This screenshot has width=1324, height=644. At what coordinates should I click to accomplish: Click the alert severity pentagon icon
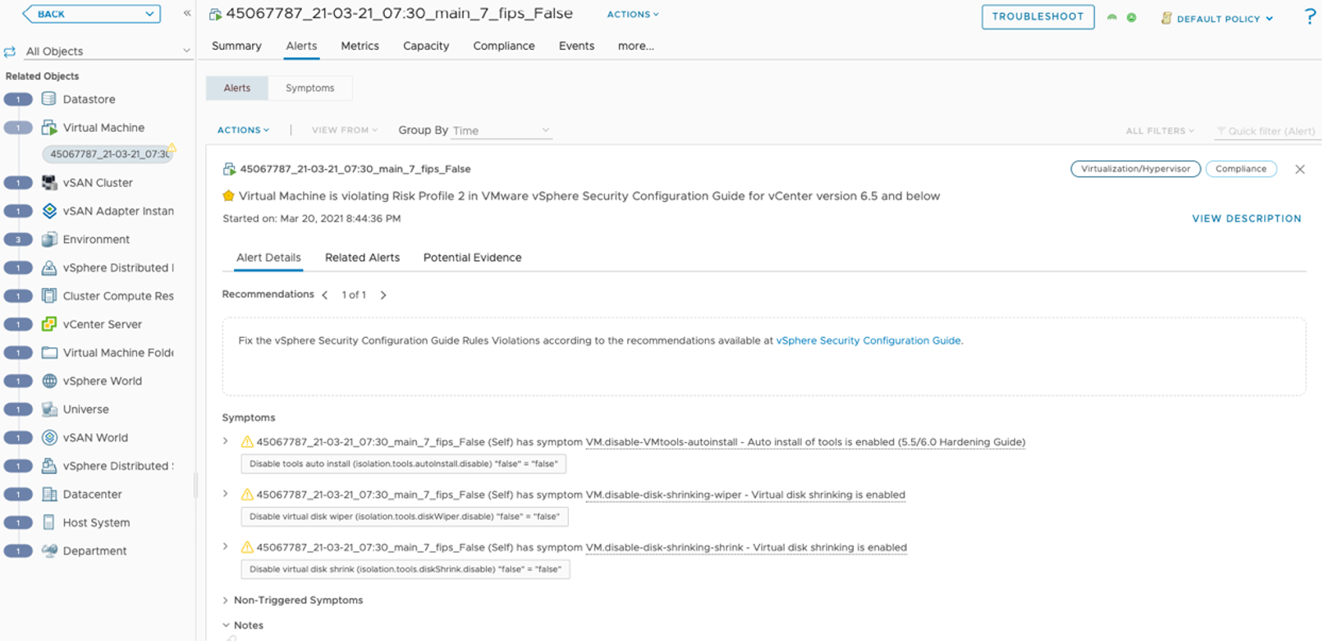coord(228,196)
